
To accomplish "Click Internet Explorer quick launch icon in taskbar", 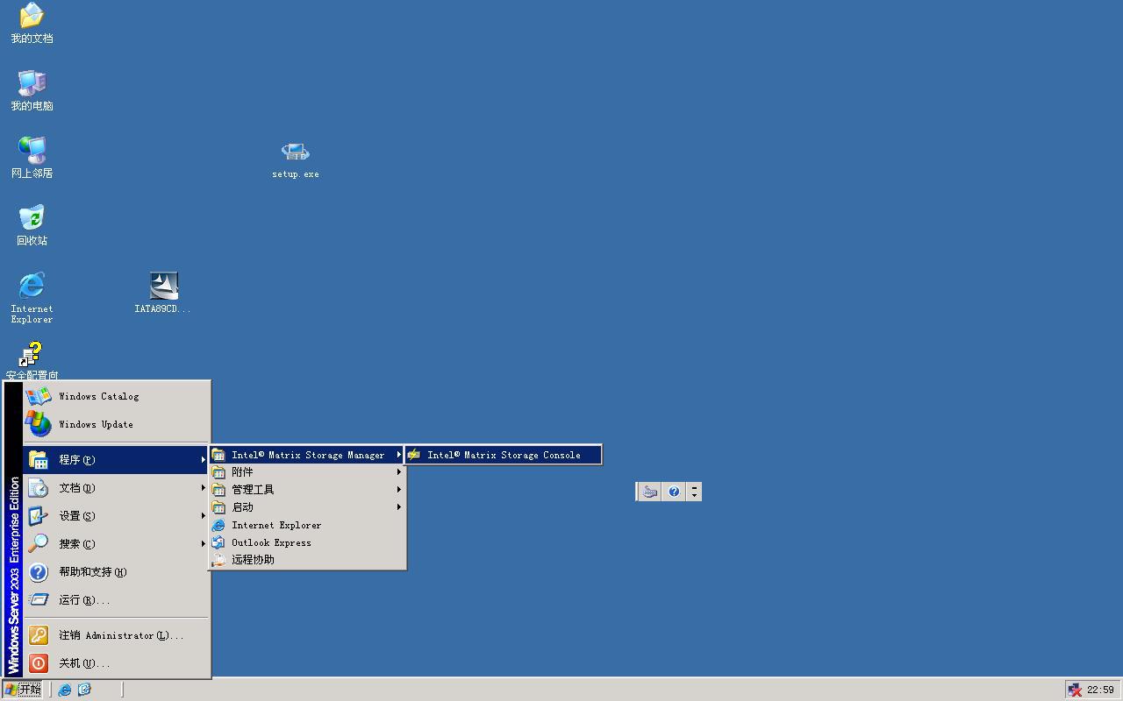I will 65,690.
